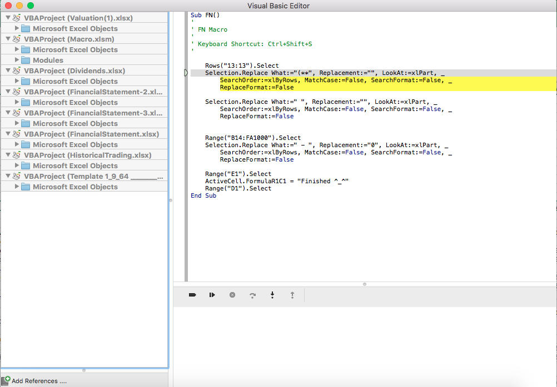The height and width of the screenshot is (387, 557).
Task: Expand Microsoft Excel Objects under HistoricalTrading.xlsx
Action: coord(17,165)
